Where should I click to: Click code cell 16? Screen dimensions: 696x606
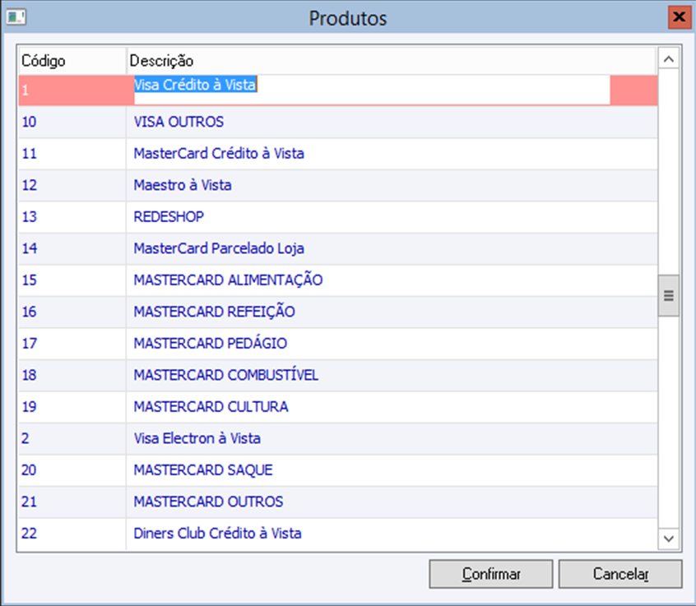(72, 312)
